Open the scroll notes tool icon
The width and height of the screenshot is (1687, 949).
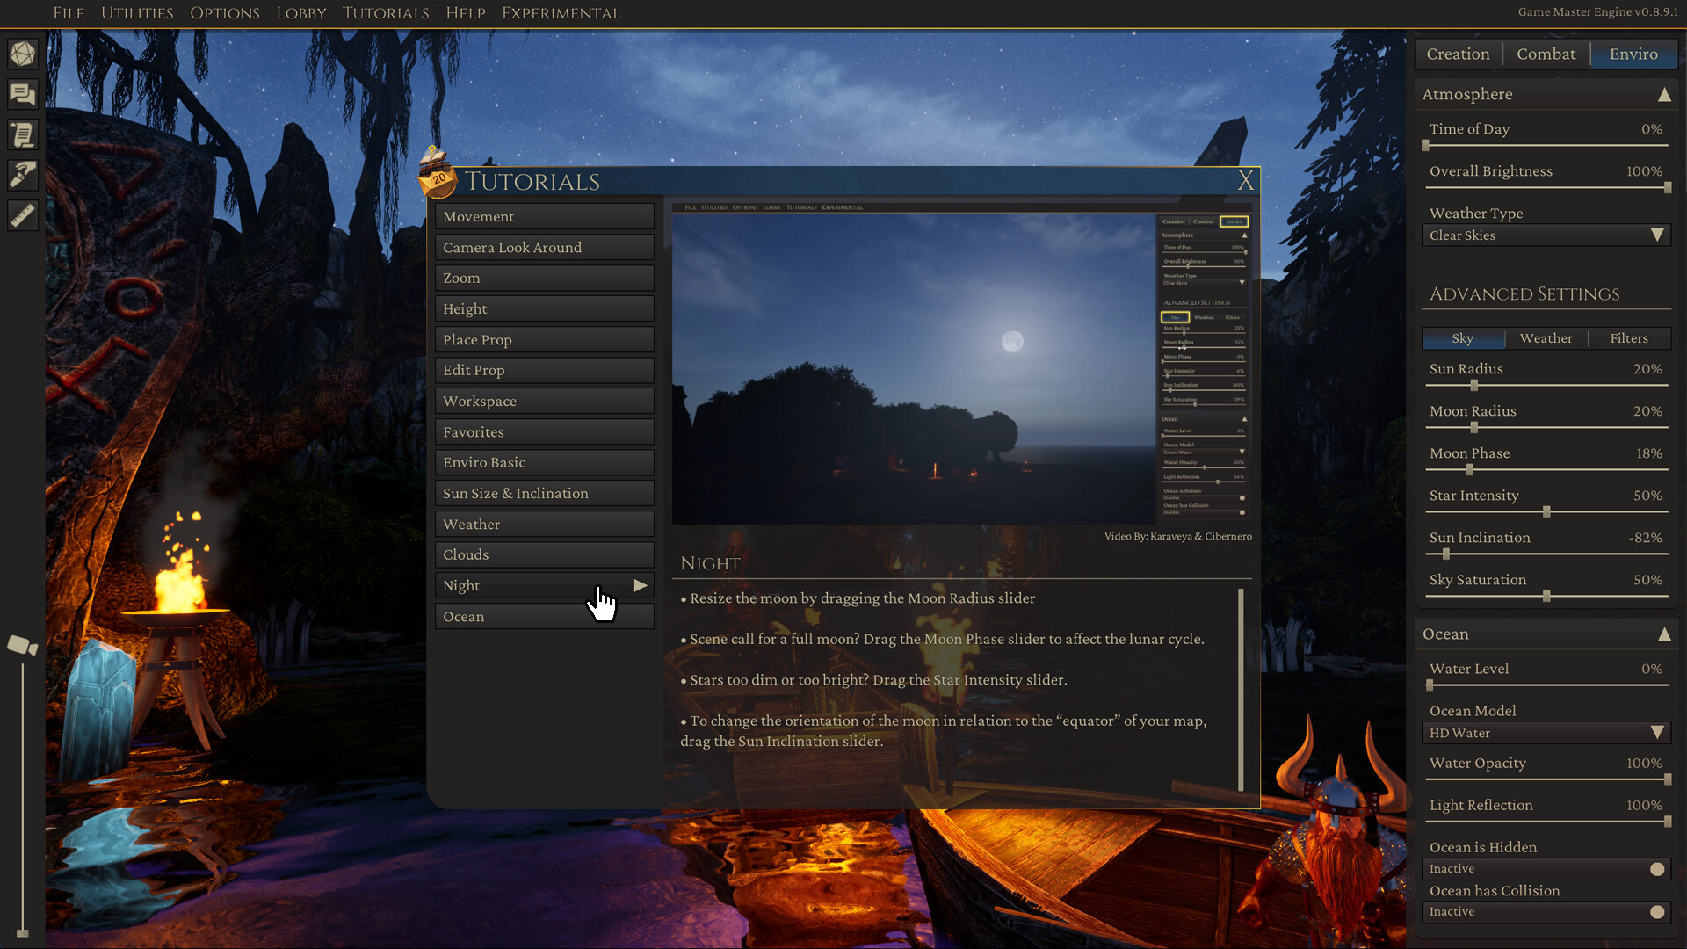tap(22, 134)
